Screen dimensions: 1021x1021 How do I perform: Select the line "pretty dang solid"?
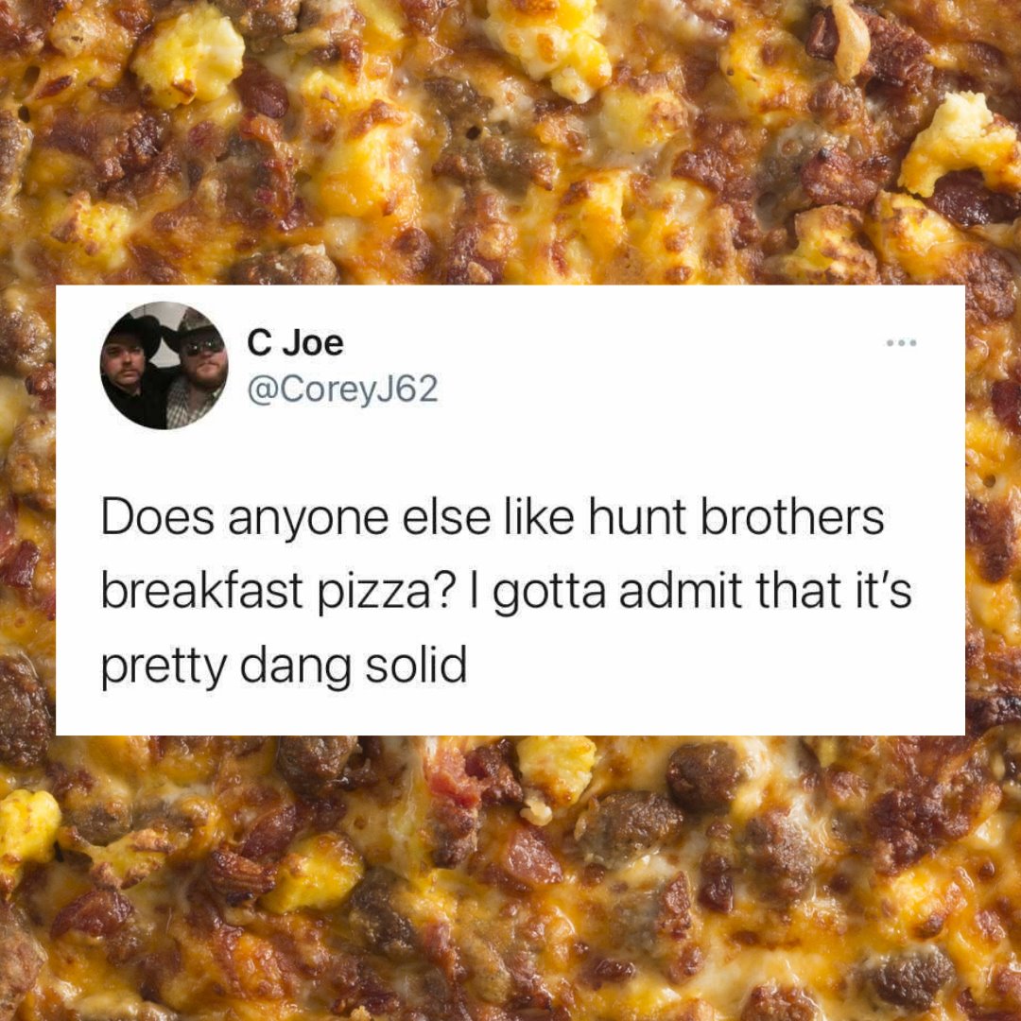pyautogui.click(x=284, y=667)
